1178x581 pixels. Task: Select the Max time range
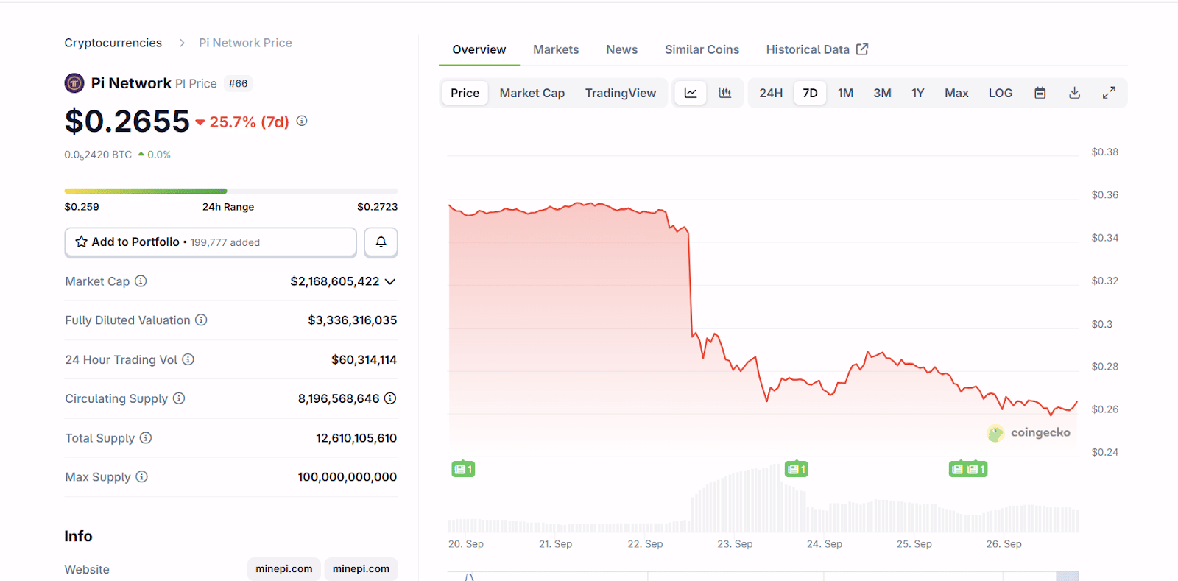click(956, 93)
